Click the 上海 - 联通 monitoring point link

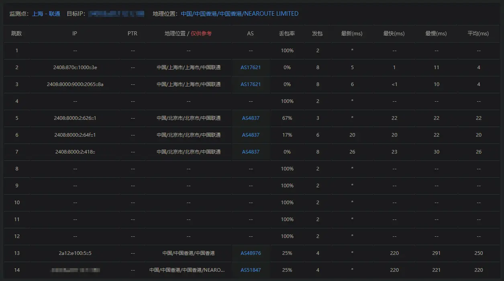point(46,14)
